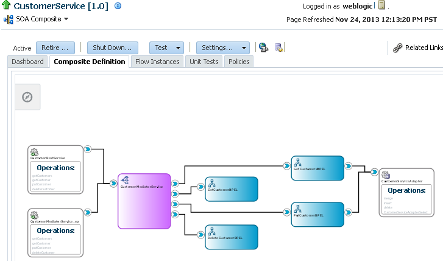Click the gear icon of CustomerRestService
443x261 pixels.
pos(35,152)
